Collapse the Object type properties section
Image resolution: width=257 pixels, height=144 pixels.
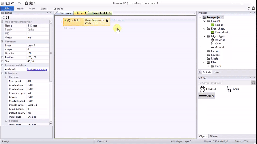[2, 22]
